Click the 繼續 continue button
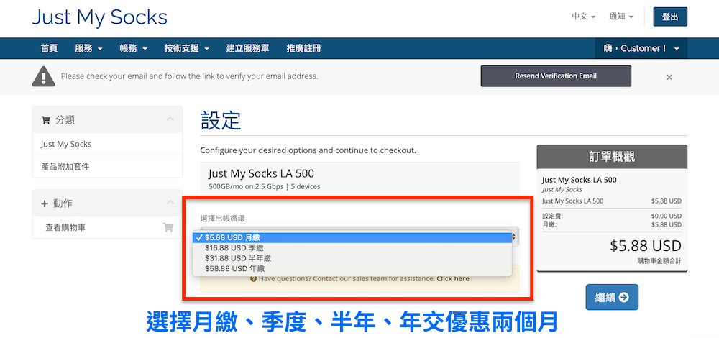Viewport: 719px width, 338px height. (612, 297)
